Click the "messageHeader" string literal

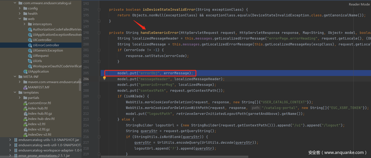point(154,79)
